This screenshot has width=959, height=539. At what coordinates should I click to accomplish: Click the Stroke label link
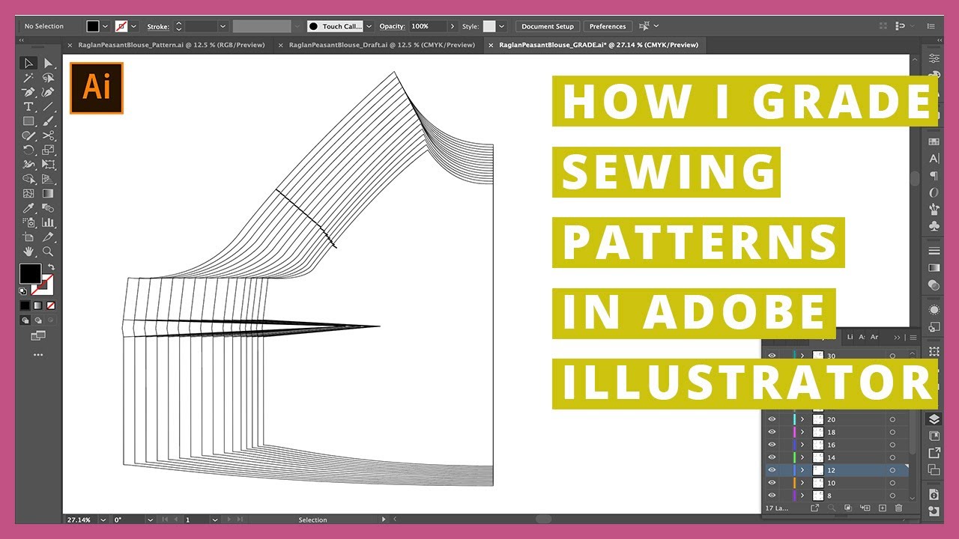pyautogui.click(x=158, y=26)
